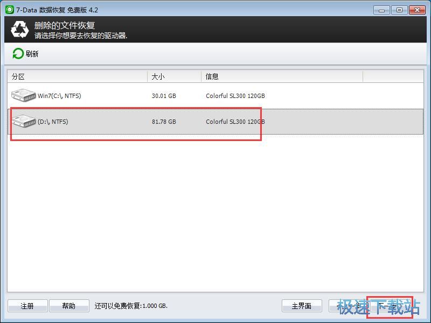Image resolution: width=431 pixels, height=323 pixels.
Task: Click the hard drive icon beside Win7(C:\, NTFS)
Action: point(23,95)
